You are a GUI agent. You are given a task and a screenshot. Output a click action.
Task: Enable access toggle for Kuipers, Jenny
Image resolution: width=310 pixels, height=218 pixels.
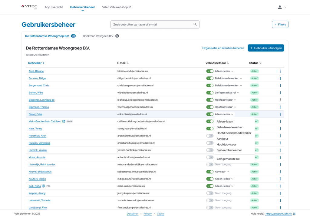pyautogui.click(x=210, y=193)
